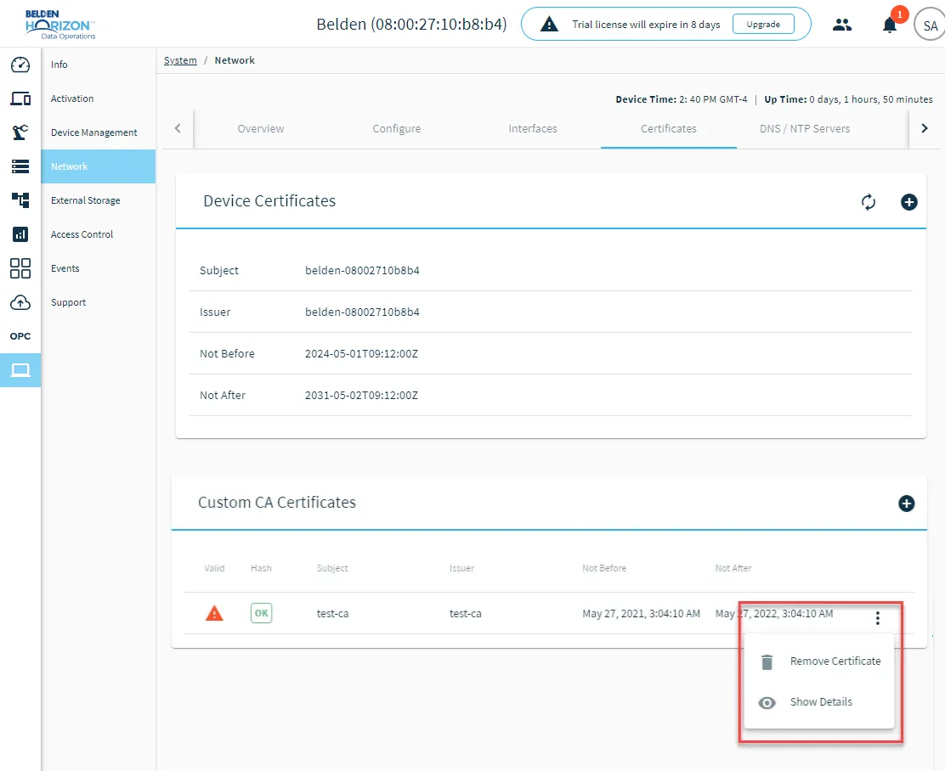Select the Certificates tab
The image size is (945, 771).
point(668,129)
